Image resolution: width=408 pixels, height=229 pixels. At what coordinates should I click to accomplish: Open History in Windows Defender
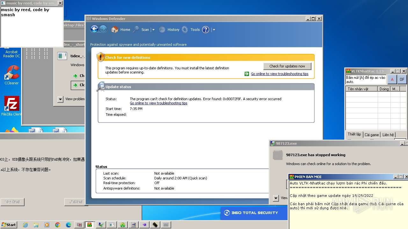click(x=169, y=30)
